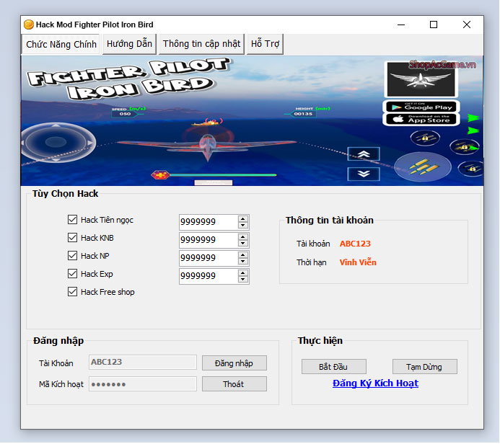Decrease the Hack KNB value with down arrow
The width and height of the screenshot is (500, 444).
(x=243, y=244)
